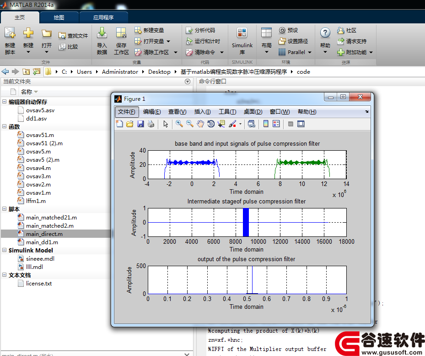425x356 pixels.
Task: Expand the 新建 dropdown arrow
Action: [x=28, y=52]
